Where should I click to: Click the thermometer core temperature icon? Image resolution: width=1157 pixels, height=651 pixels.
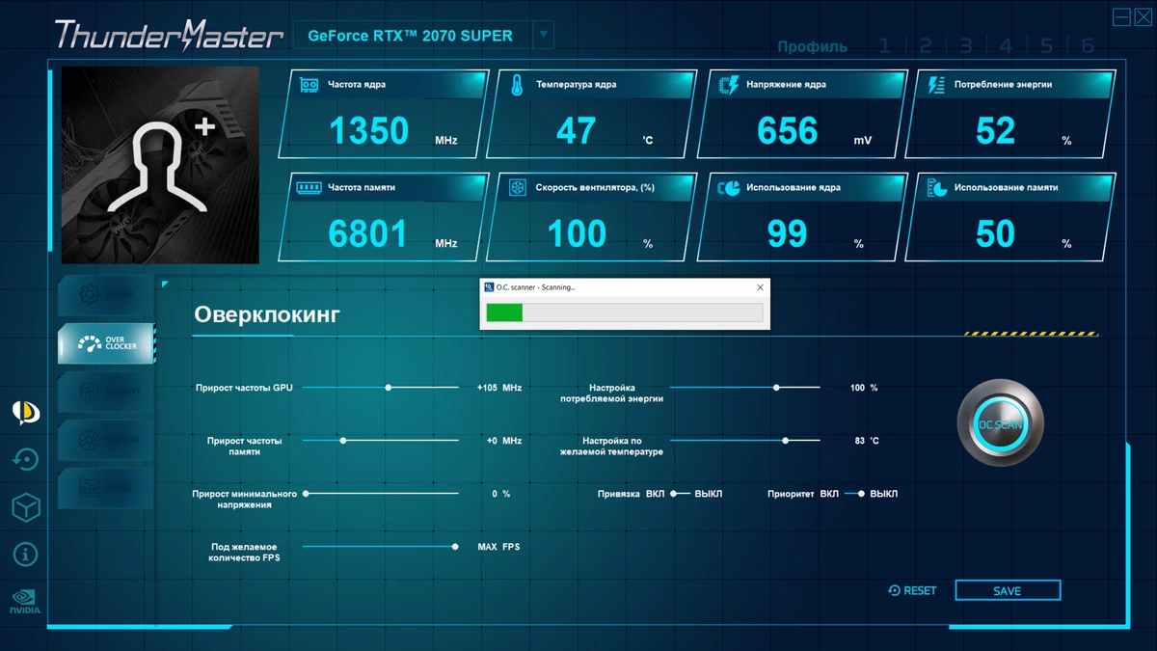point(517,85)
